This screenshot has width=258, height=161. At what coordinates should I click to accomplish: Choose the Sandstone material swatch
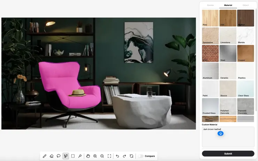[210, 36]
